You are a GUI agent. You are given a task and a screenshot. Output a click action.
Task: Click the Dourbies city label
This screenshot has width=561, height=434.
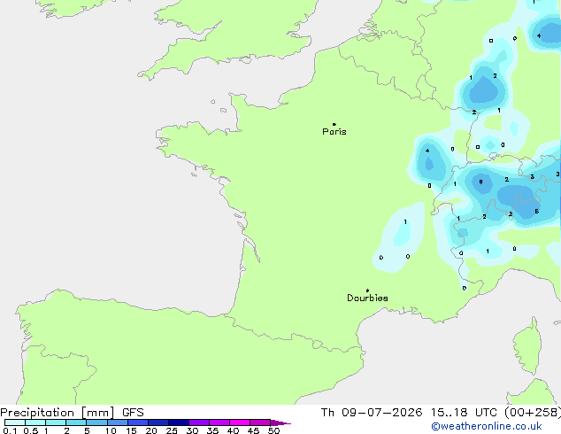tap(367, 298)
